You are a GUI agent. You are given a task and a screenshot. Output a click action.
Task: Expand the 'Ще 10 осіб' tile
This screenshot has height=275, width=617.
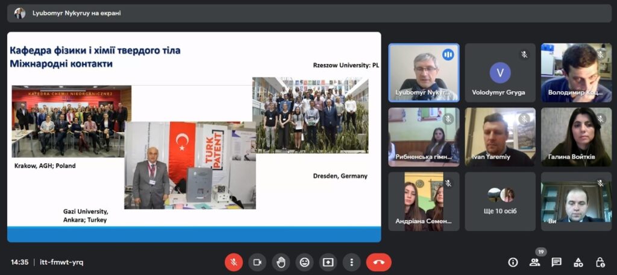pos(500,201)
